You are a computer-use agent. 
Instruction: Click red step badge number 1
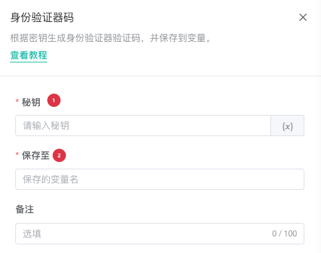[x=54, y=100]
